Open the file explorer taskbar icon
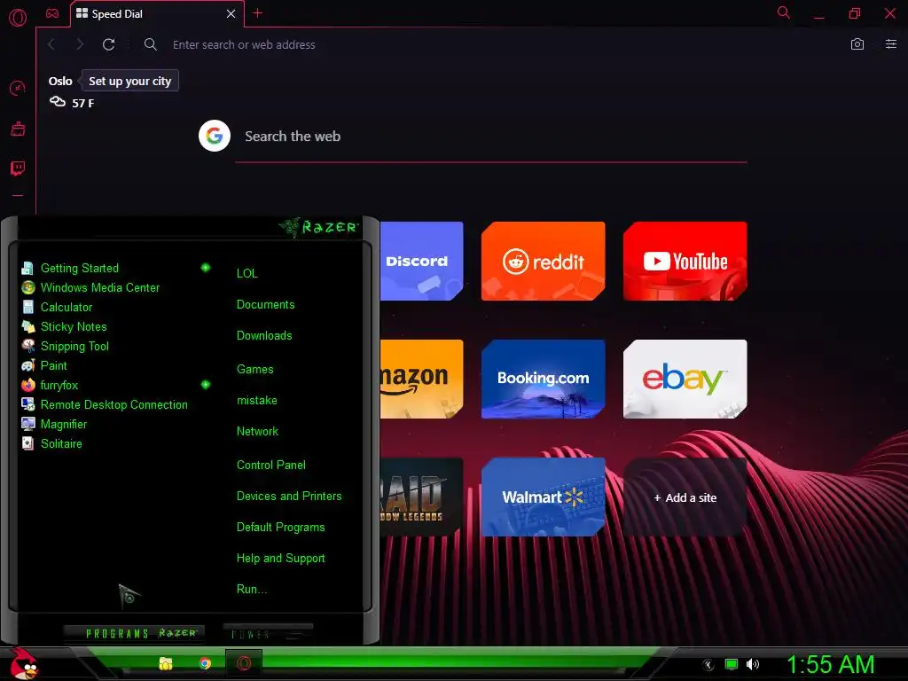Viewport: 908px width, 681px height. click(x=166, y=663)
